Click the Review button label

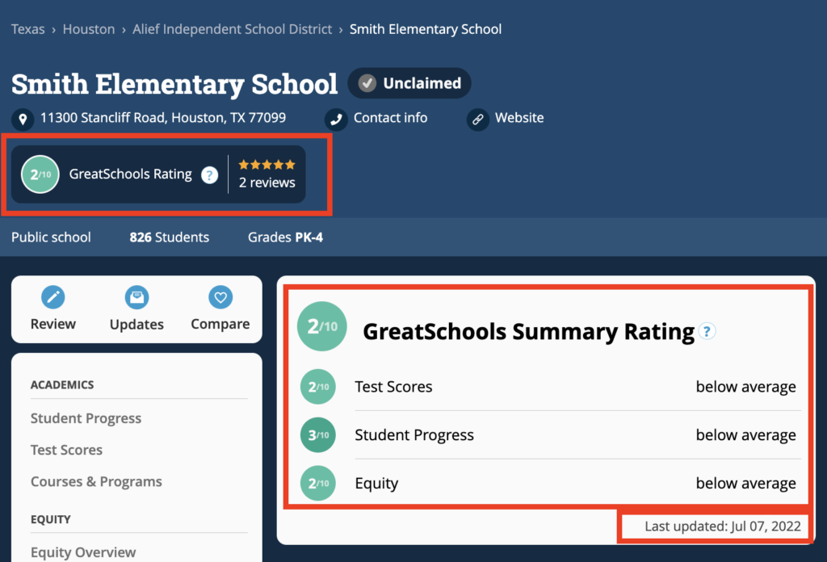53,324
